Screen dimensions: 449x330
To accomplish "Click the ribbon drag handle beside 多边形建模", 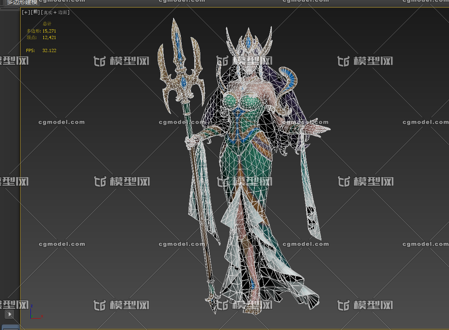I will pos(2,2).
